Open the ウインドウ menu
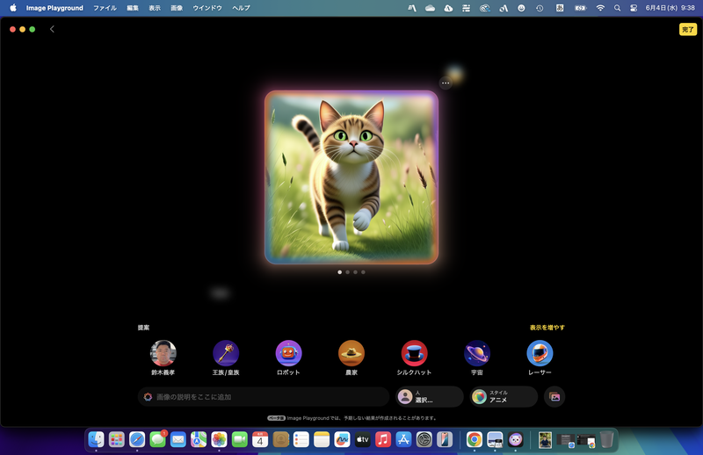 (x=207, y=8)
